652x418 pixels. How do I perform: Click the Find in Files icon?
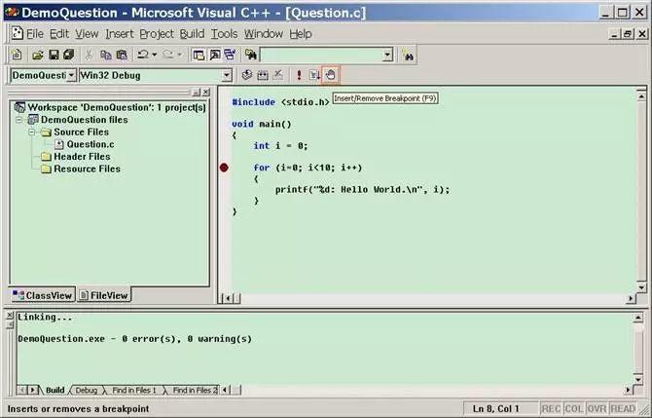click(x=251, y=55)
